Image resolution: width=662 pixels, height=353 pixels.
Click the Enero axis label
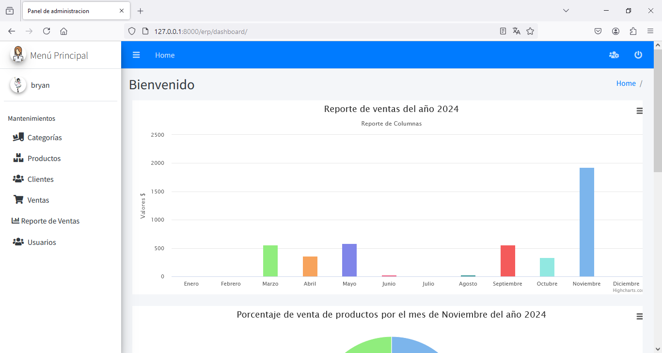pyautogui.click(x=191, y=284)
